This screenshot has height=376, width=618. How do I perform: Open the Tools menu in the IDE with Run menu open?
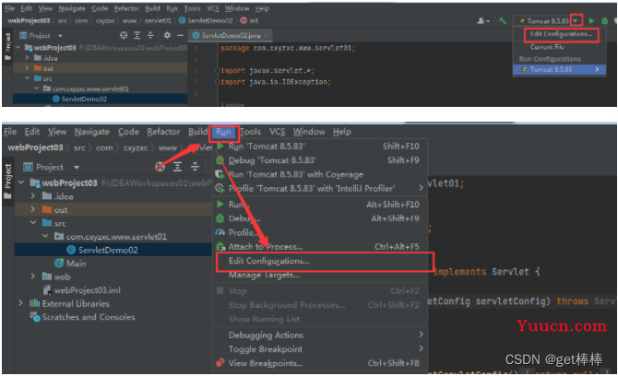pyautogui.click(x=250, y=132)
